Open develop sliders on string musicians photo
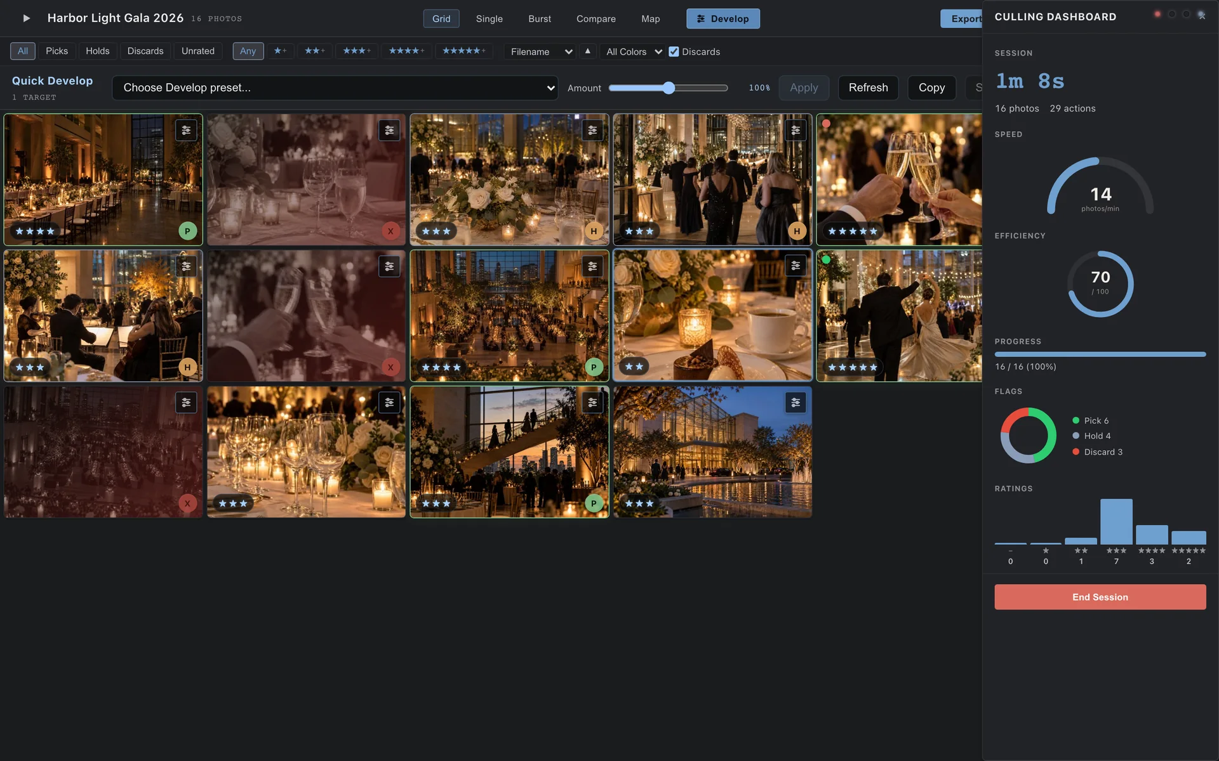This screenshot has height=761, width=1219. click(x=186, y=266)
